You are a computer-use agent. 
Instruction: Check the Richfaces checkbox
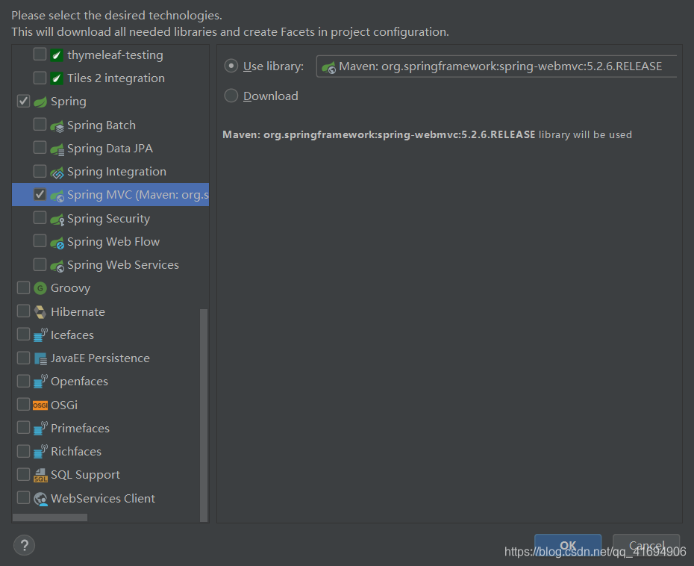tap(23, 451)
